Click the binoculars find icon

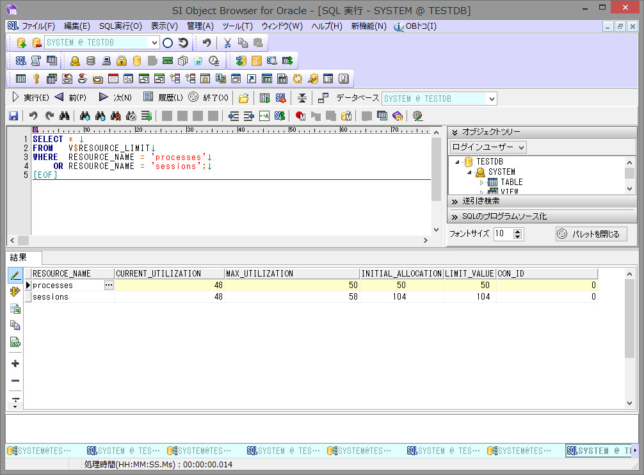point(65,116)
